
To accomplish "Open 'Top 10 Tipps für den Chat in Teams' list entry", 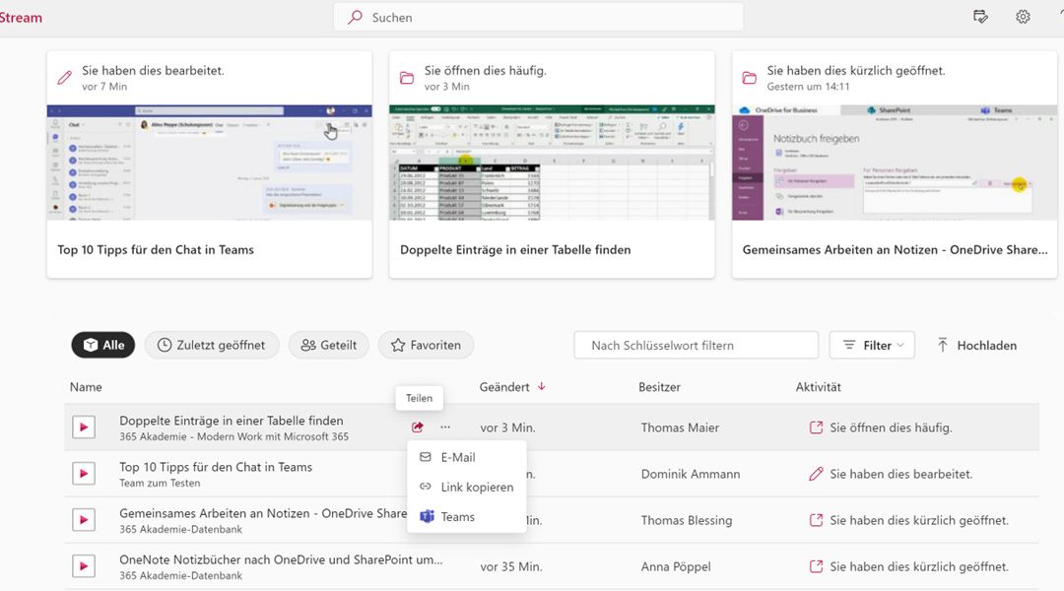I will (216, 467).
